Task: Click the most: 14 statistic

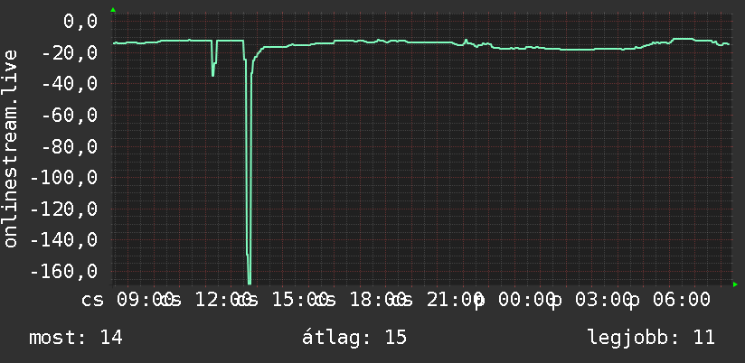Action: coord(76,338)
